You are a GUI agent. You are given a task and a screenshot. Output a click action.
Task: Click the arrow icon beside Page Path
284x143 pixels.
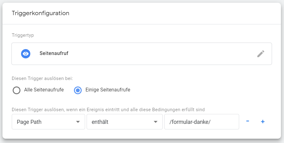click(x=78, y=122)
